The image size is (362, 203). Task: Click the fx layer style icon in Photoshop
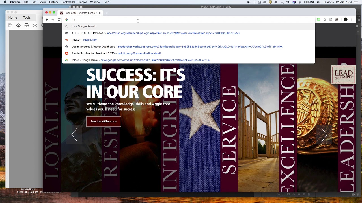pyautogui.click(x=283, y=194)
